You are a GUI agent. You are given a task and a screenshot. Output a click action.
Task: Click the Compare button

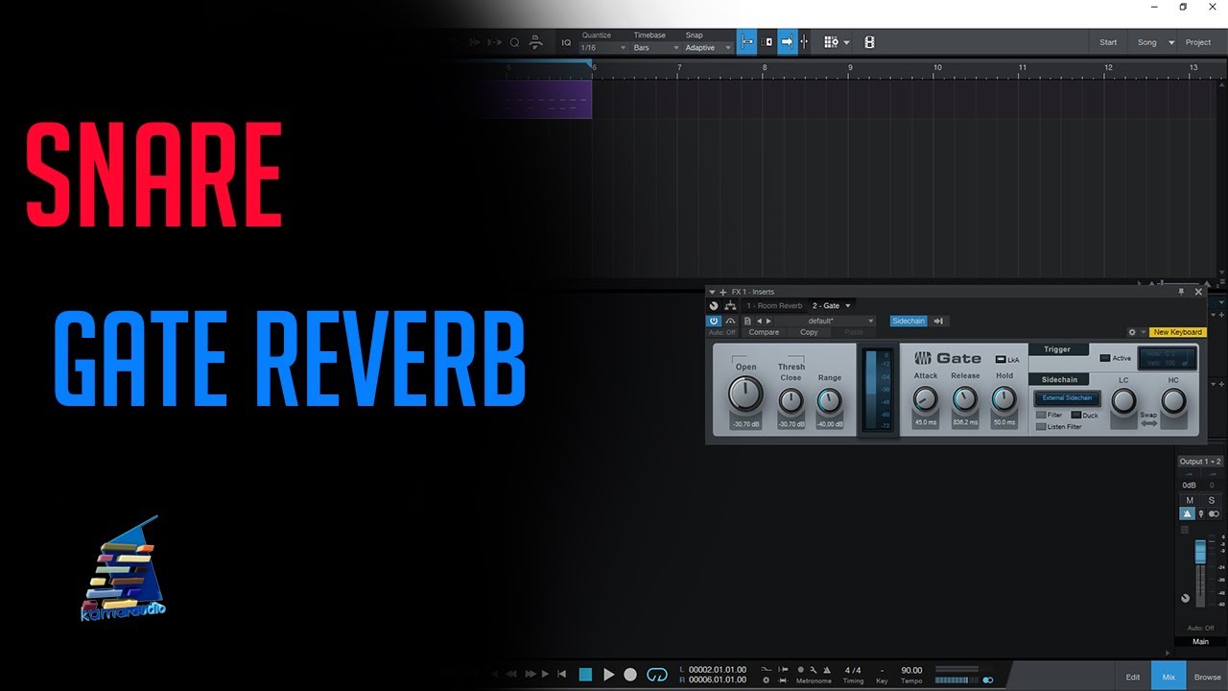click(764, 332)
